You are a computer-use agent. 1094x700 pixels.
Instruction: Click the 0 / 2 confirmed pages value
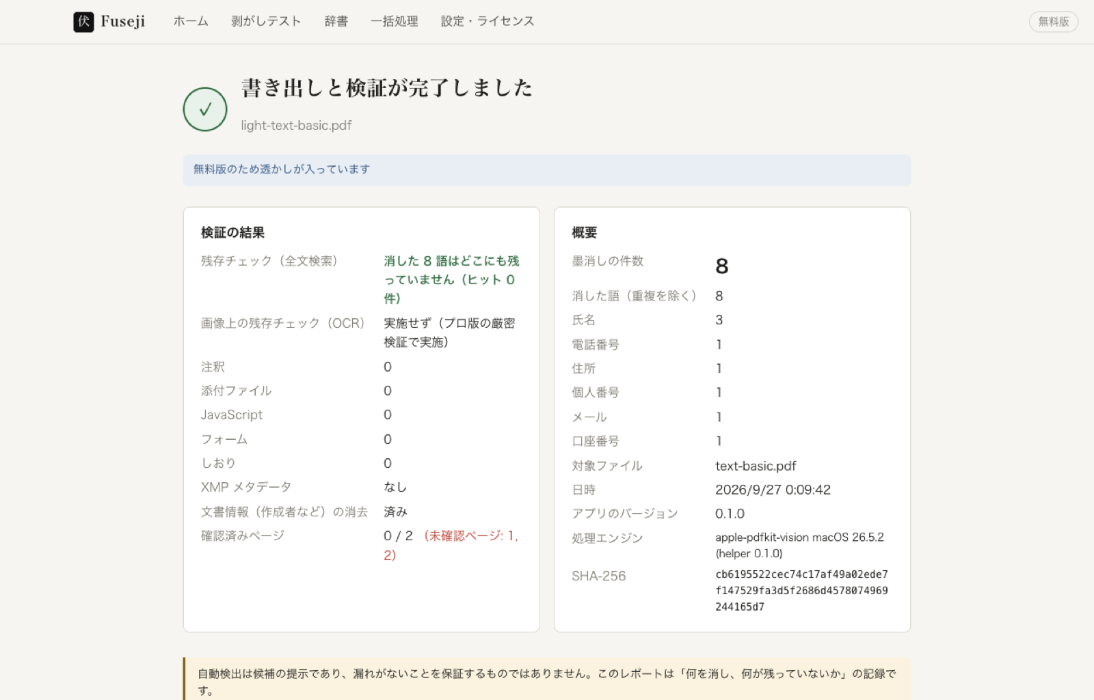[398, 536]
